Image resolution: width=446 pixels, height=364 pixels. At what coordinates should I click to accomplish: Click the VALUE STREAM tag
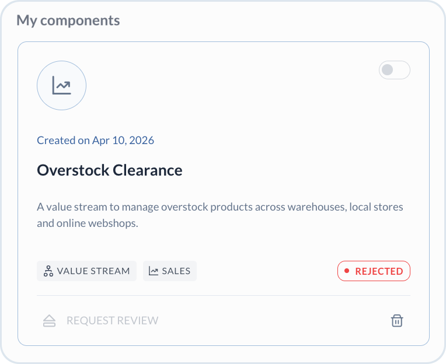point(87,271)
